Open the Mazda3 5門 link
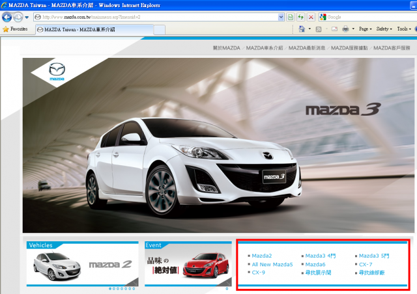417x294 pixels. 374,256
